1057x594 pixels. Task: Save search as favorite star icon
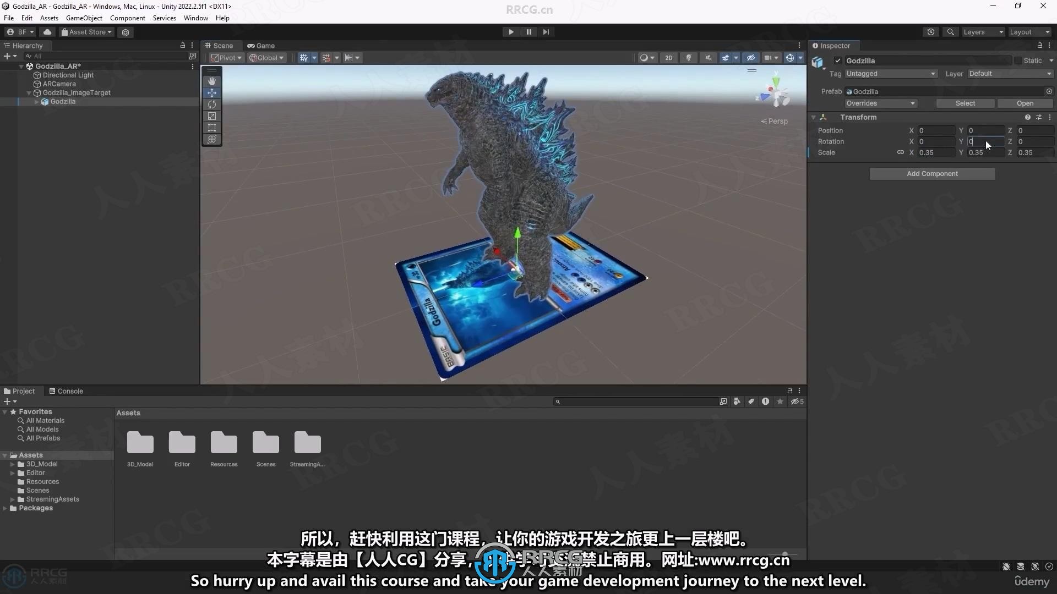(780, 402)
